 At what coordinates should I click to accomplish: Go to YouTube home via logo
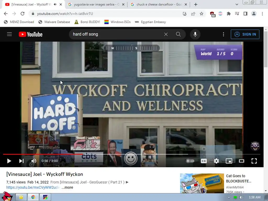coord(31,34)
